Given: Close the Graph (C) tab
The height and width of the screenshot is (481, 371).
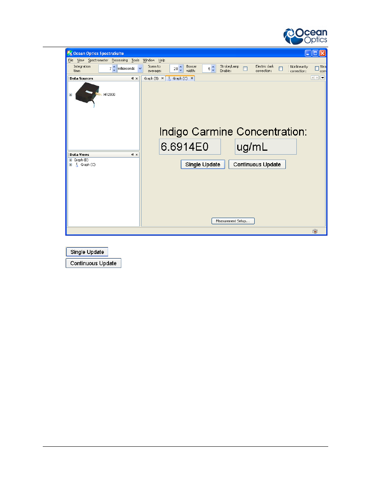Looking at the screenshot, I should pos(192,78).
